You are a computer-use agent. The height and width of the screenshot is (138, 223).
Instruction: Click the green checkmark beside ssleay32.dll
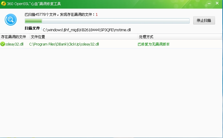point(3,44)
